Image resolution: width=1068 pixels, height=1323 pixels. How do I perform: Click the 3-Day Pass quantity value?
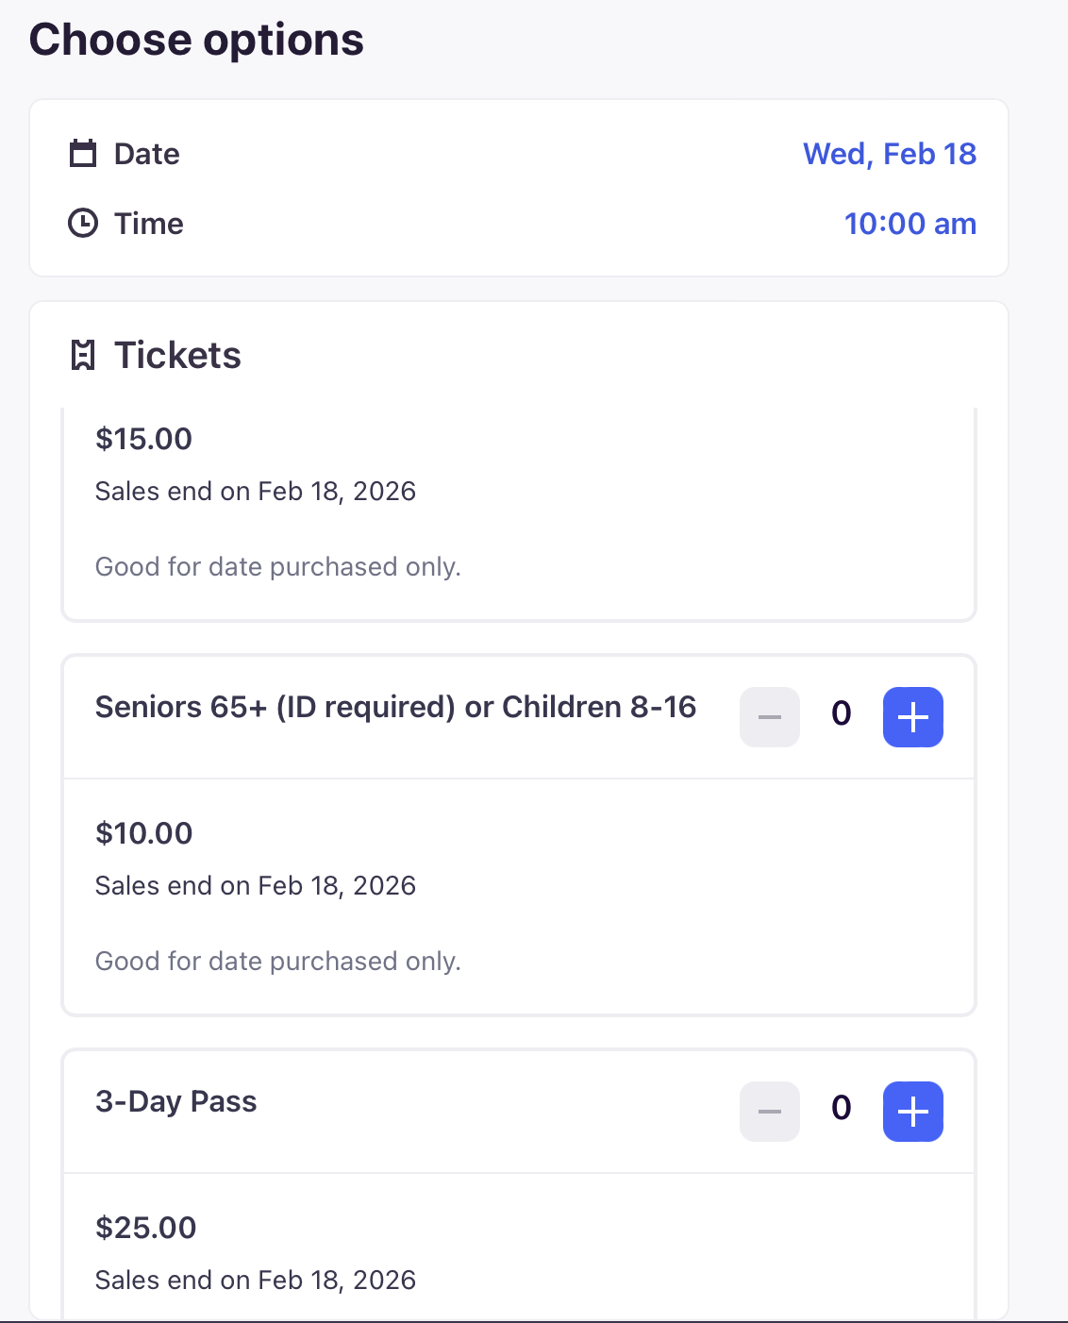[842, 1108]
